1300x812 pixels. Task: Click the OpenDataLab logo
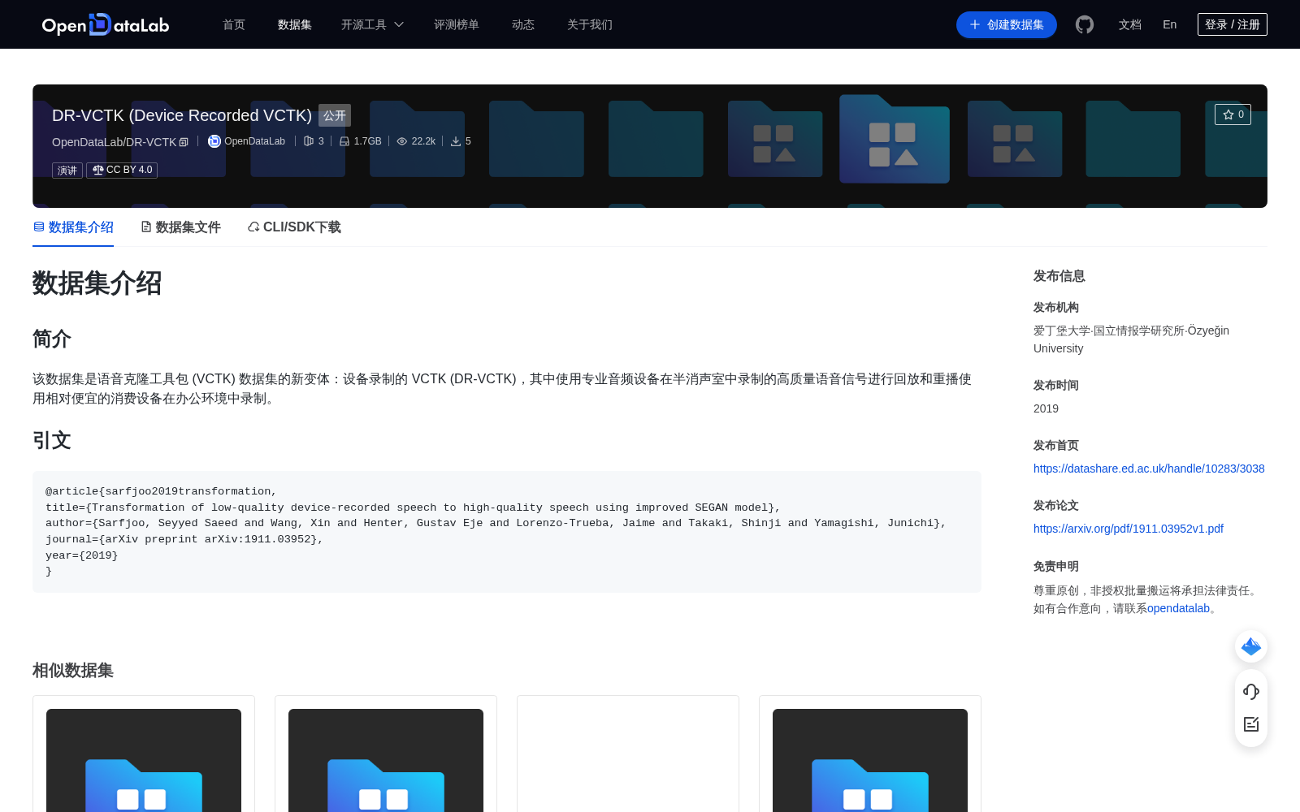[x=106, y=24]
